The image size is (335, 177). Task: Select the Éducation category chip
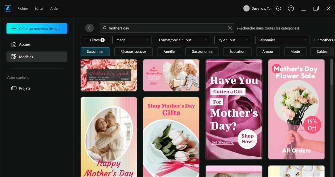pos(237,52)
